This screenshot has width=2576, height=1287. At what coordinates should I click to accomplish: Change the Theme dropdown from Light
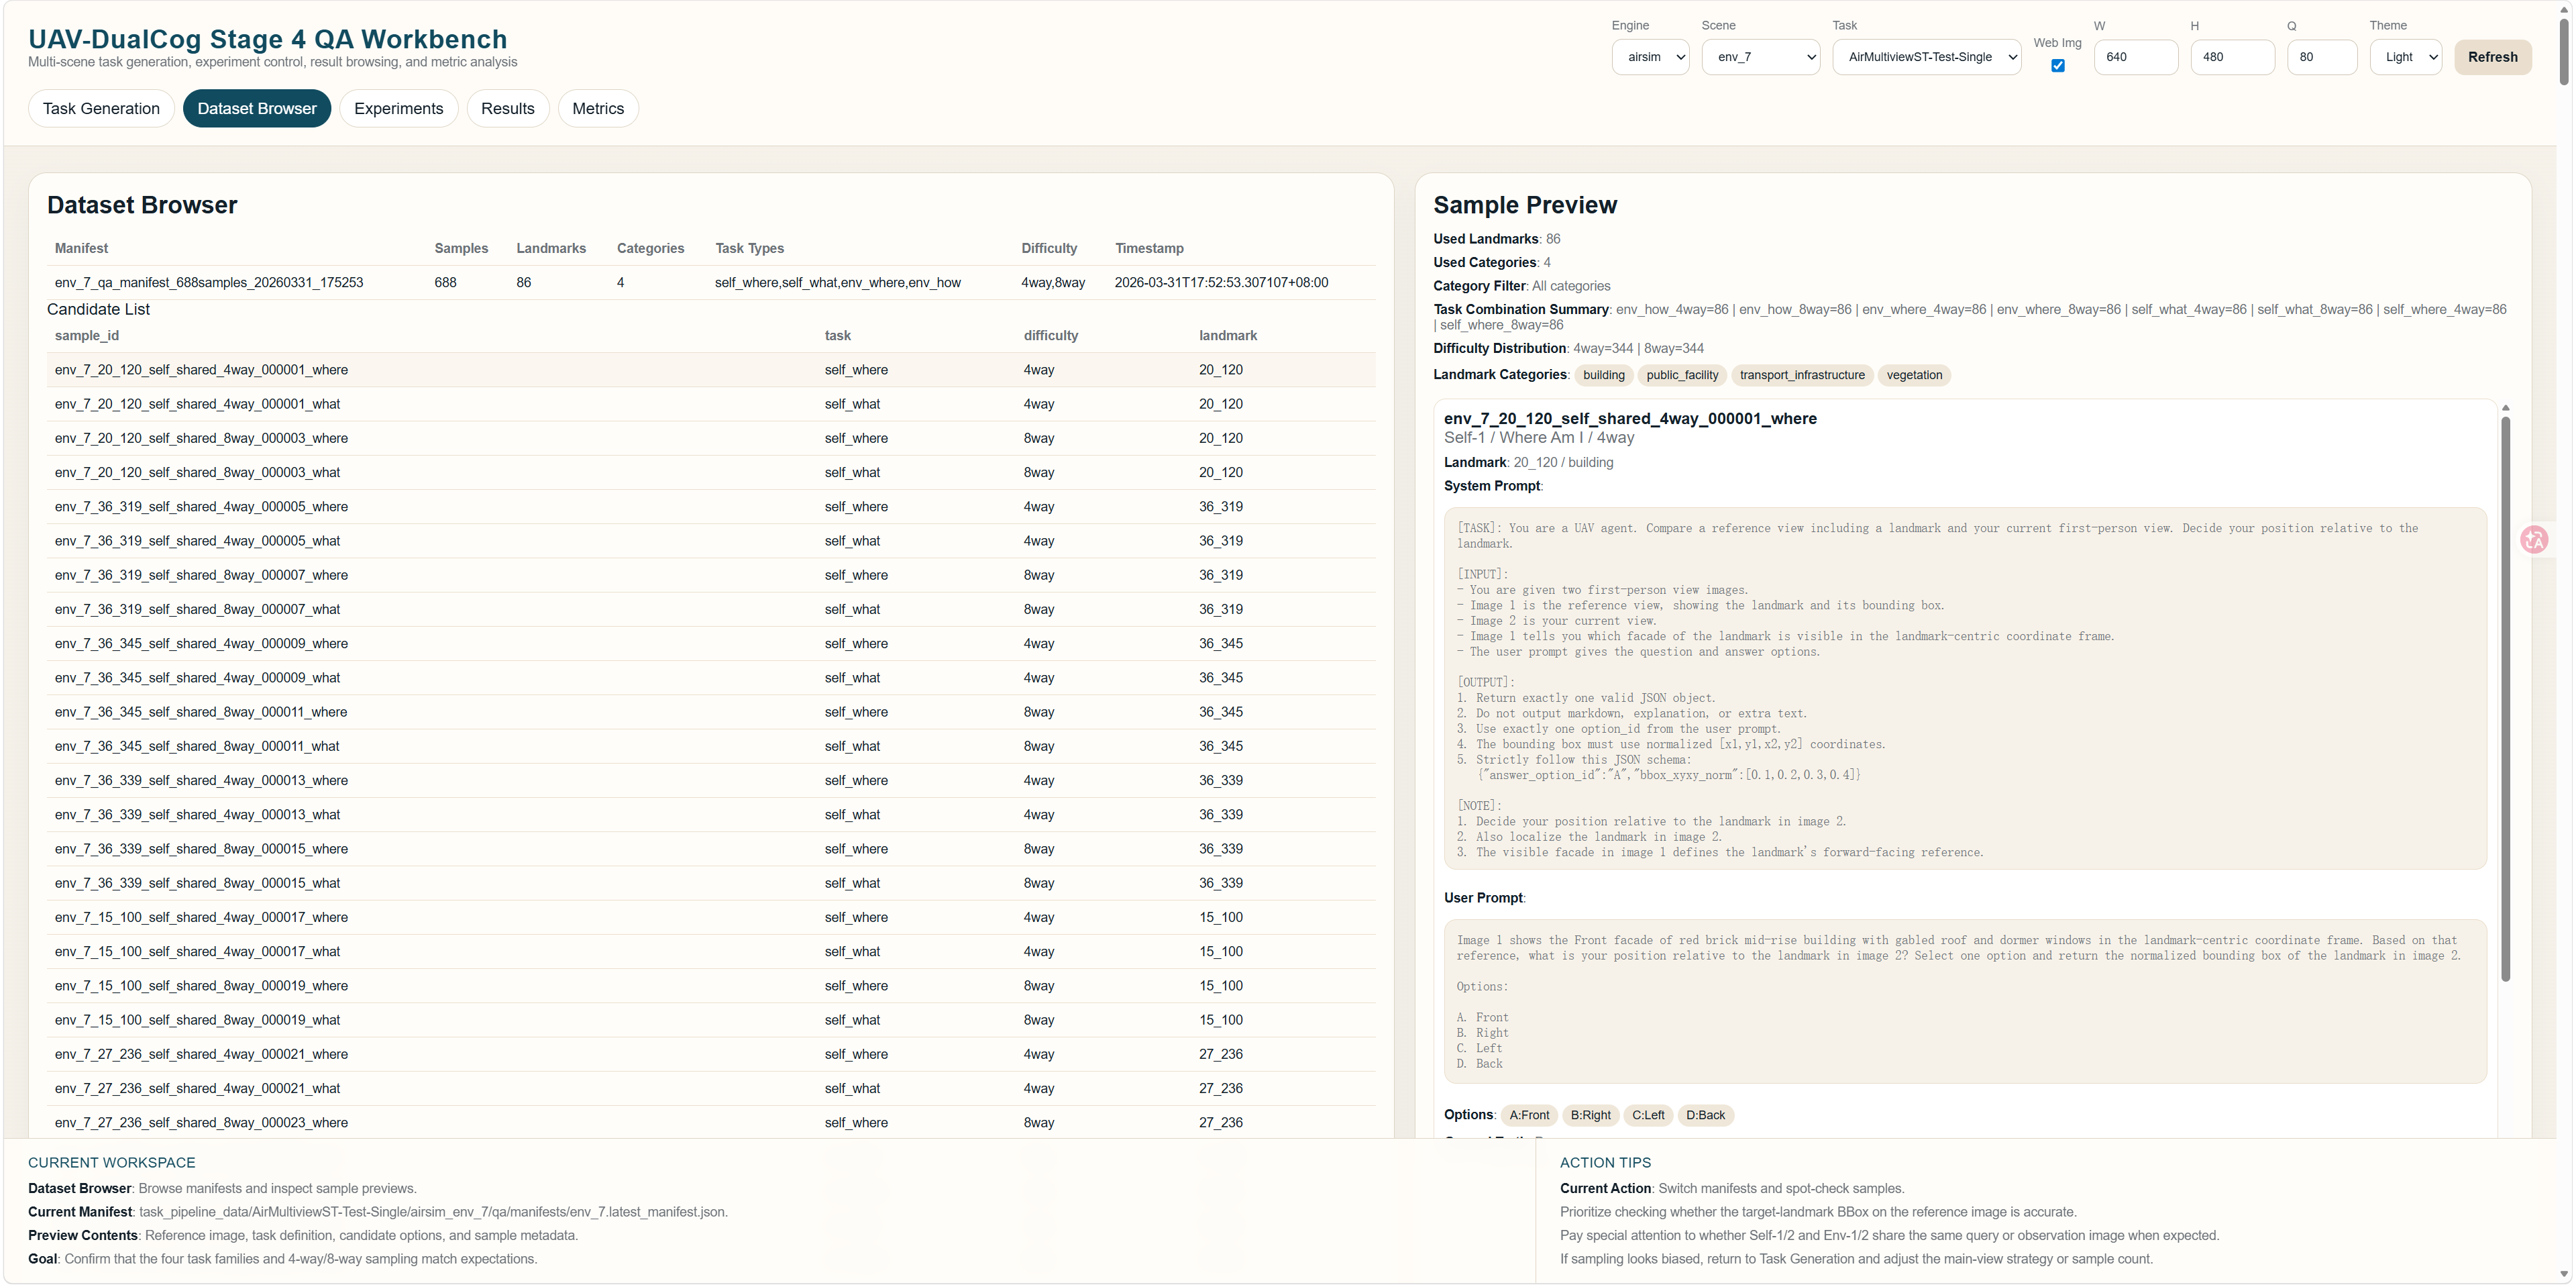[2406, 57]
